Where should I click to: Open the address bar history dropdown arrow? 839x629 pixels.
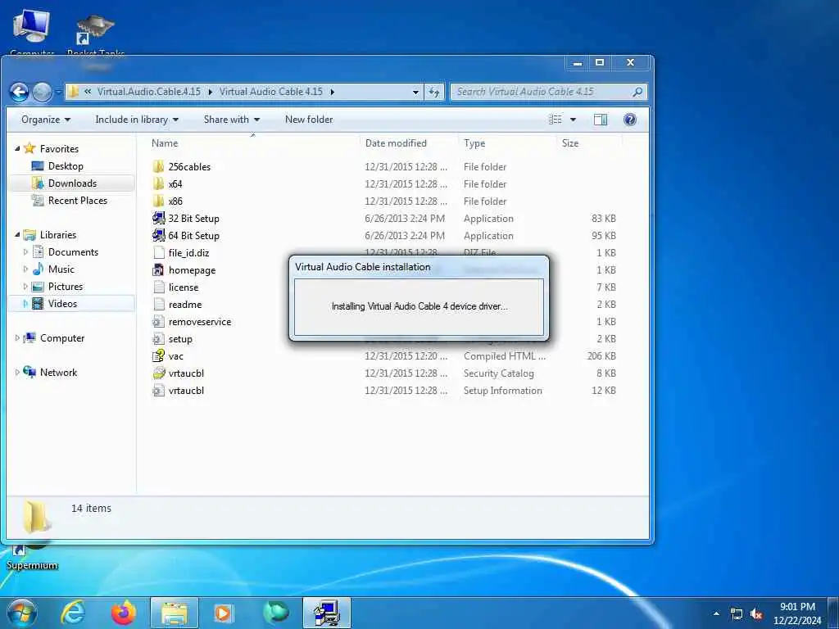(x=415, y=92)
